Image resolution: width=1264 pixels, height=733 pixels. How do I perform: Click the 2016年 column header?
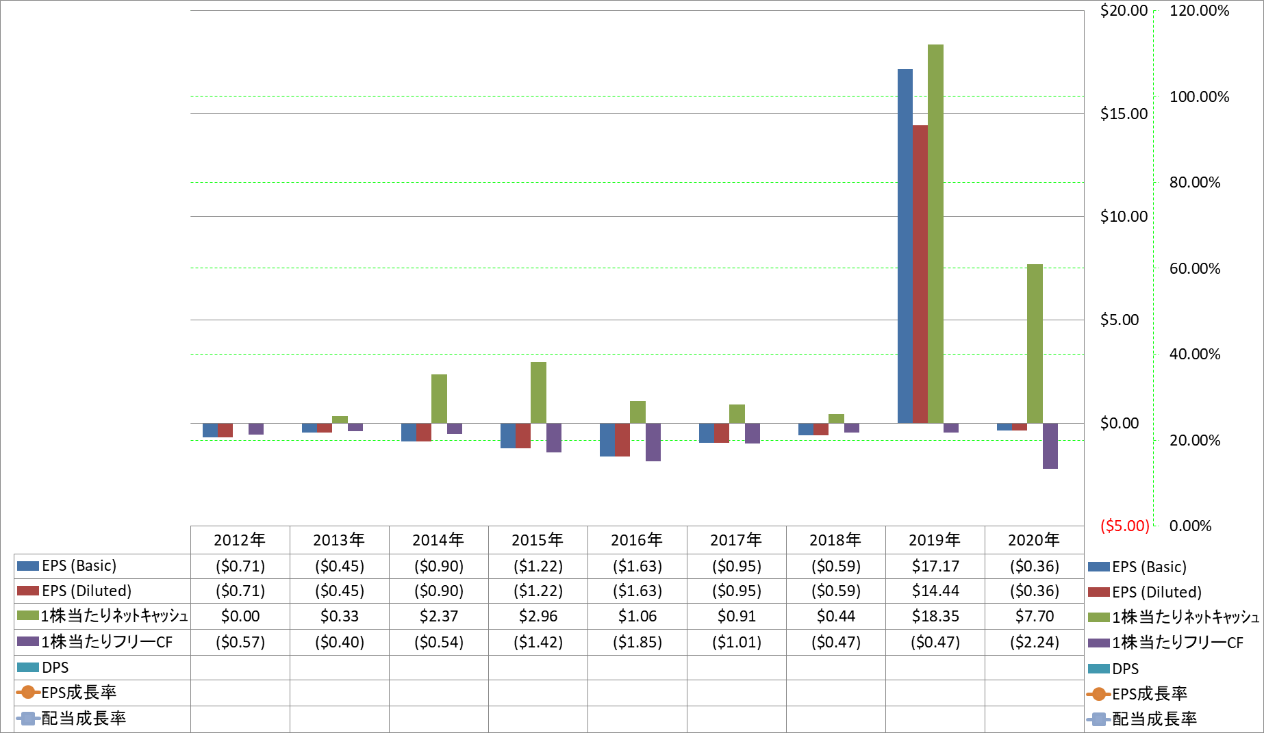637,540
